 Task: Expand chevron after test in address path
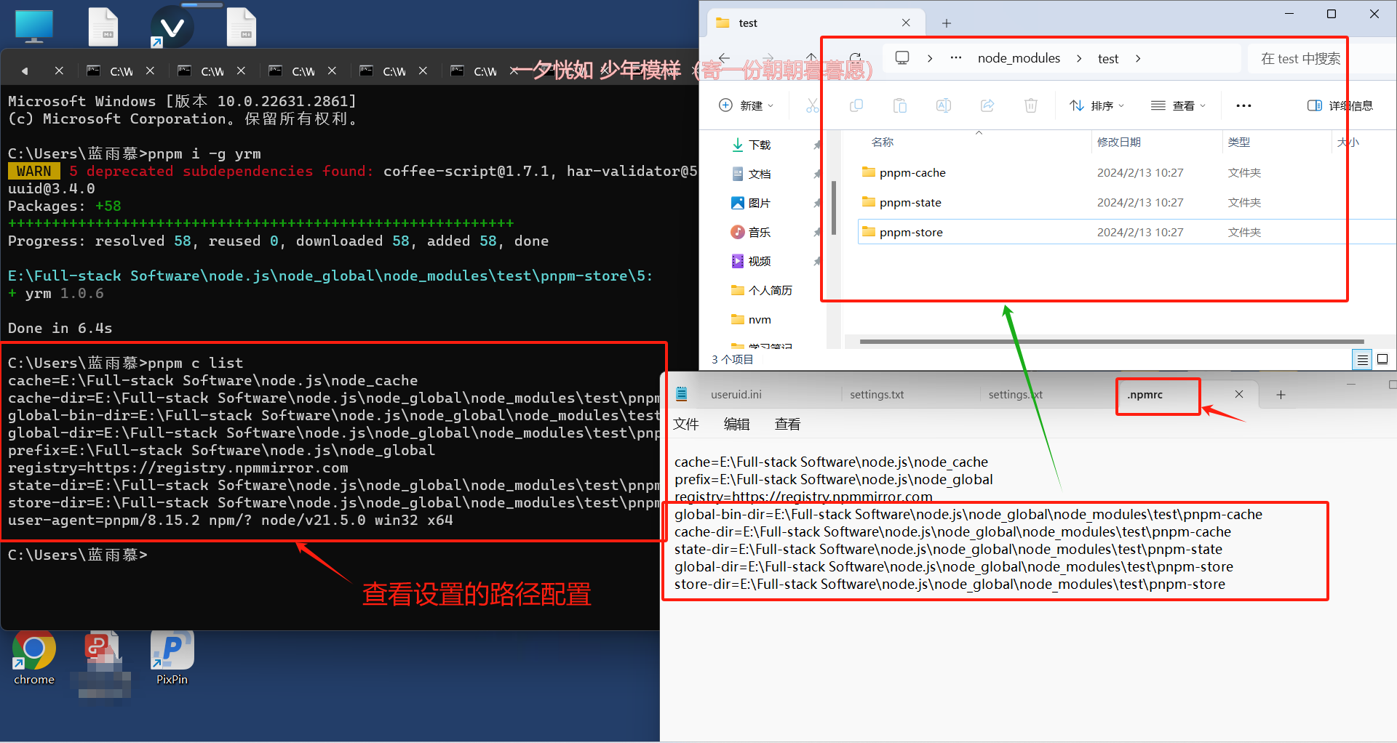click(x=1138, y=58)
